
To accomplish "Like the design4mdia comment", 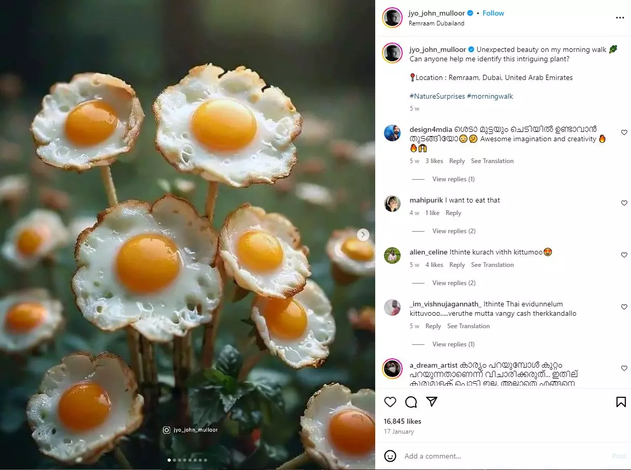I will coord(624,132).
